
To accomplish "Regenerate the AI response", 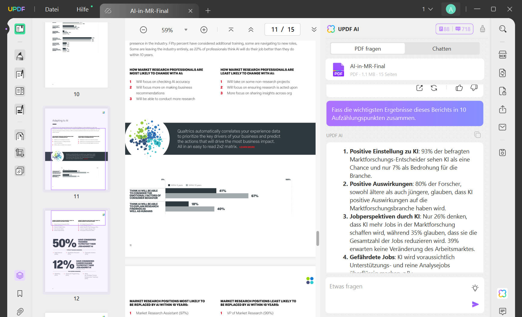I will click(434, 88).
